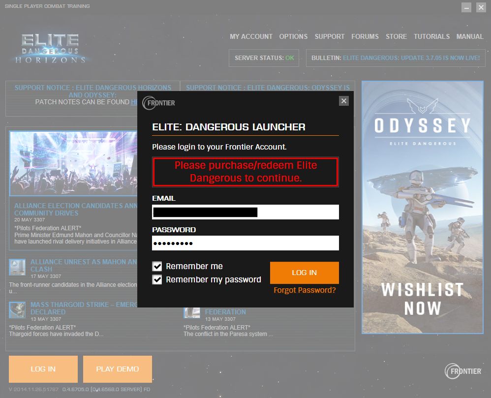Click the patch notes link in the support notice
Image resolution: width=491 pixels, height=398 pixels.
point(134,102)
